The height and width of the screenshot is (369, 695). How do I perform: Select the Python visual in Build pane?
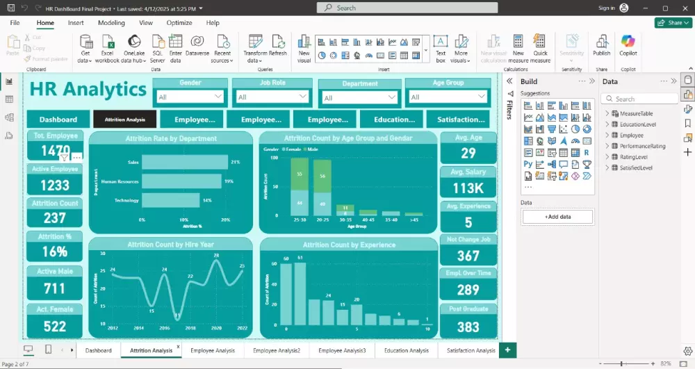[528, 164]
